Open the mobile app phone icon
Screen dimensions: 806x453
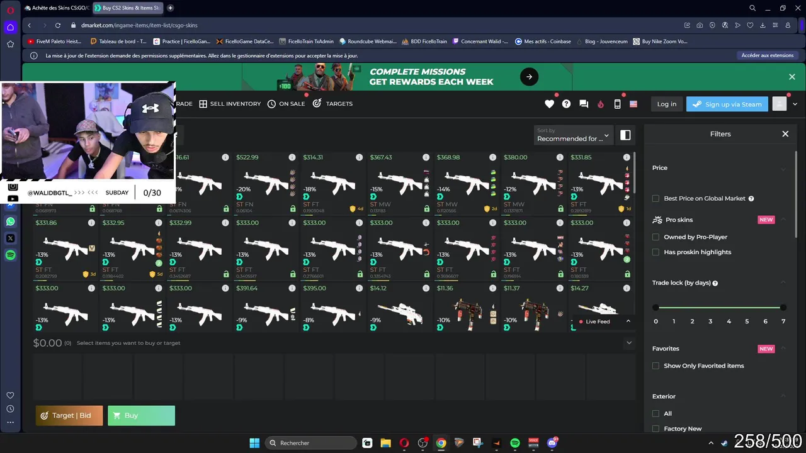[x=617, y=104]
